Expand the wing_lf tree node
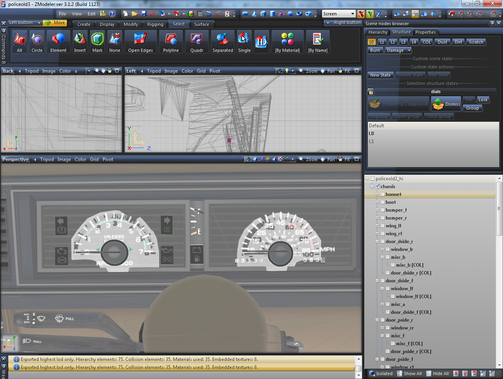 377,226
